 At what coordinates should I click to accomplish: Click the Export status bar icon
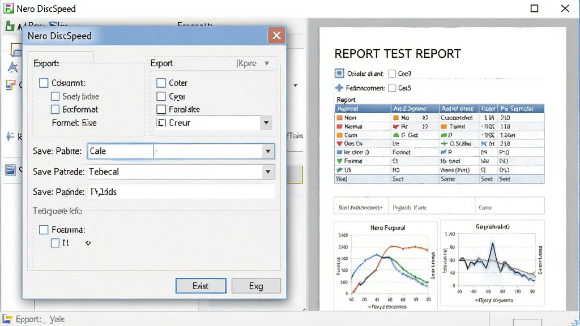(x=7, y=319)
